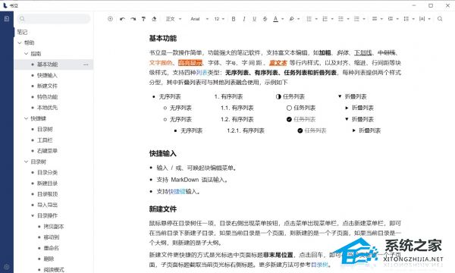Click the redo arrow in toolbar
The height and width of the screenshot is (273, 455).
point(133,19)
